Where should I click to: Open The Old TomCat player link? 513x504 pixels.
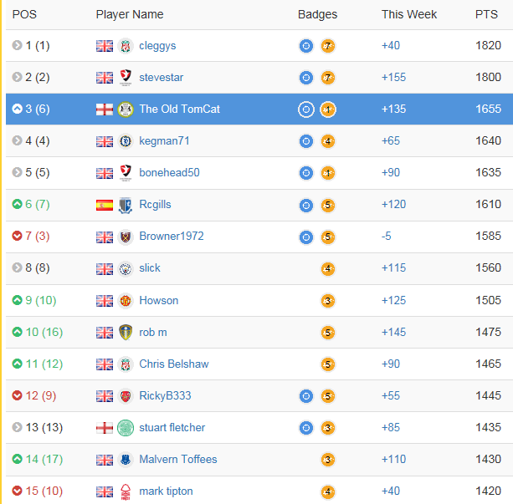point(179,109)
